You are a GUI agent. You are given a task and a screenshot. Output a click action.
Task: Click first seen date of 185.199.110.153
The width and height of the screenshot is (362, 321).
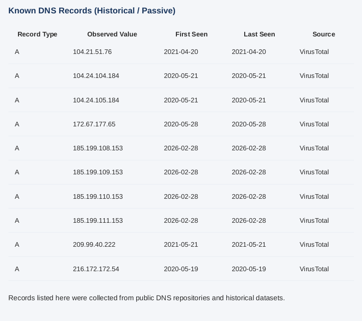[181, 196]
